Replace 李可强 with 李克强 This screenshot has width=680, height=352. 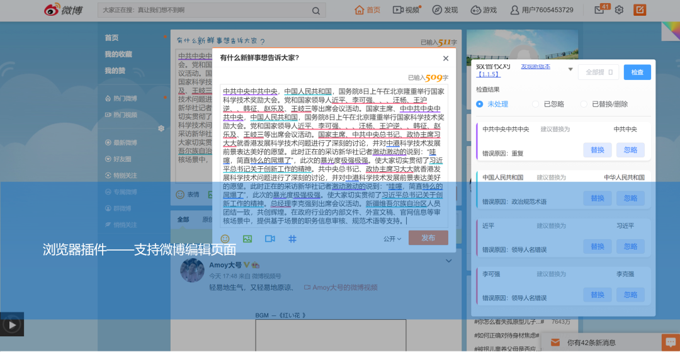click(x=597, y=295)
